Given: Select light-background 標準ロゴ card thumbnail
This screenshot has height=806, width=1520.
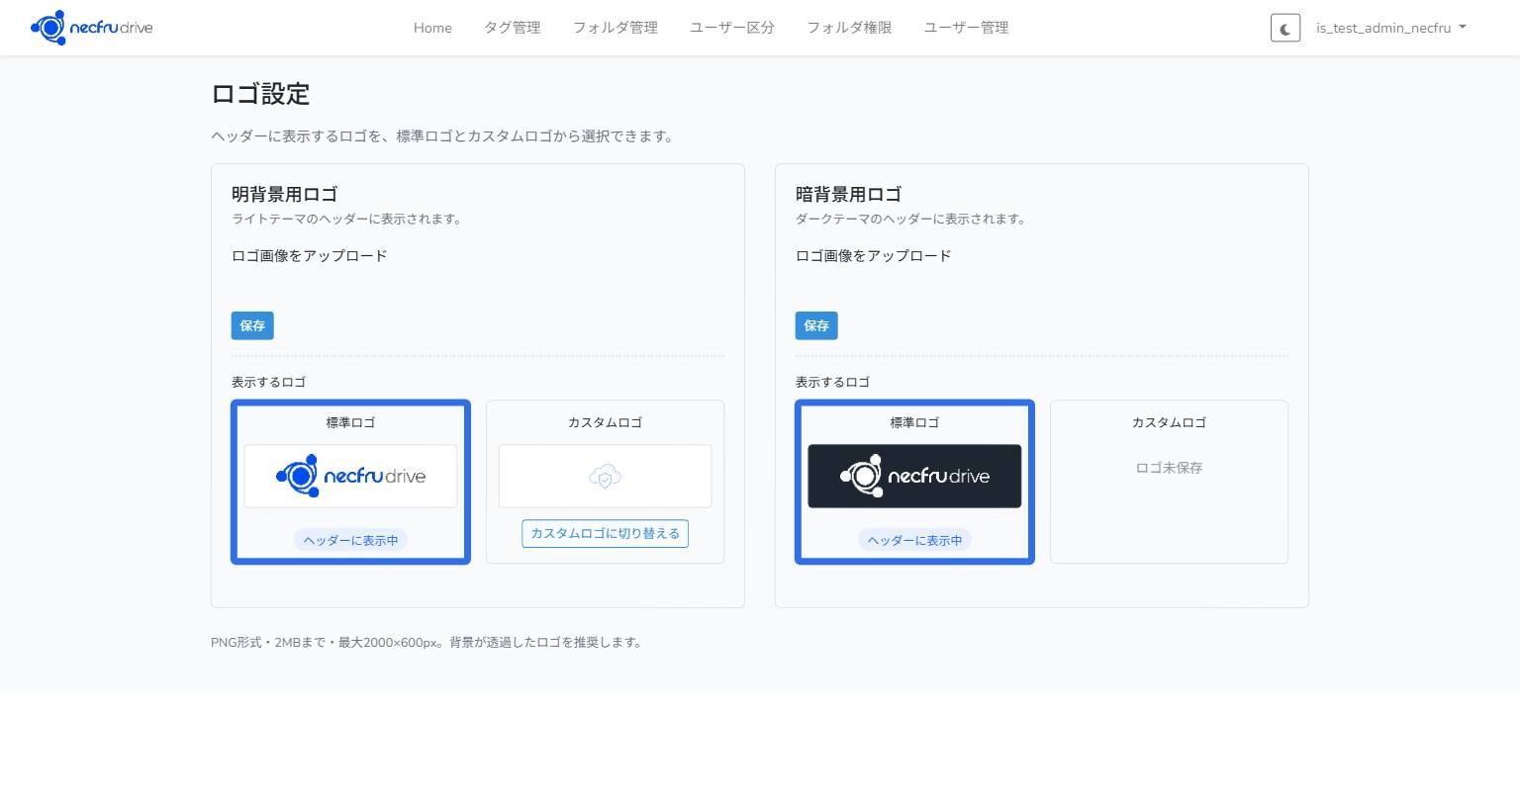Looking at the screenshot, I should pyautogui.click(x=350, y=476).
